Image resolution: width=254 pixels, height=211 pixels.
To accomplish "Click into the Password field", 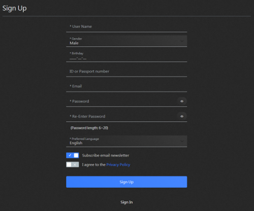I will tap(121, 101).
